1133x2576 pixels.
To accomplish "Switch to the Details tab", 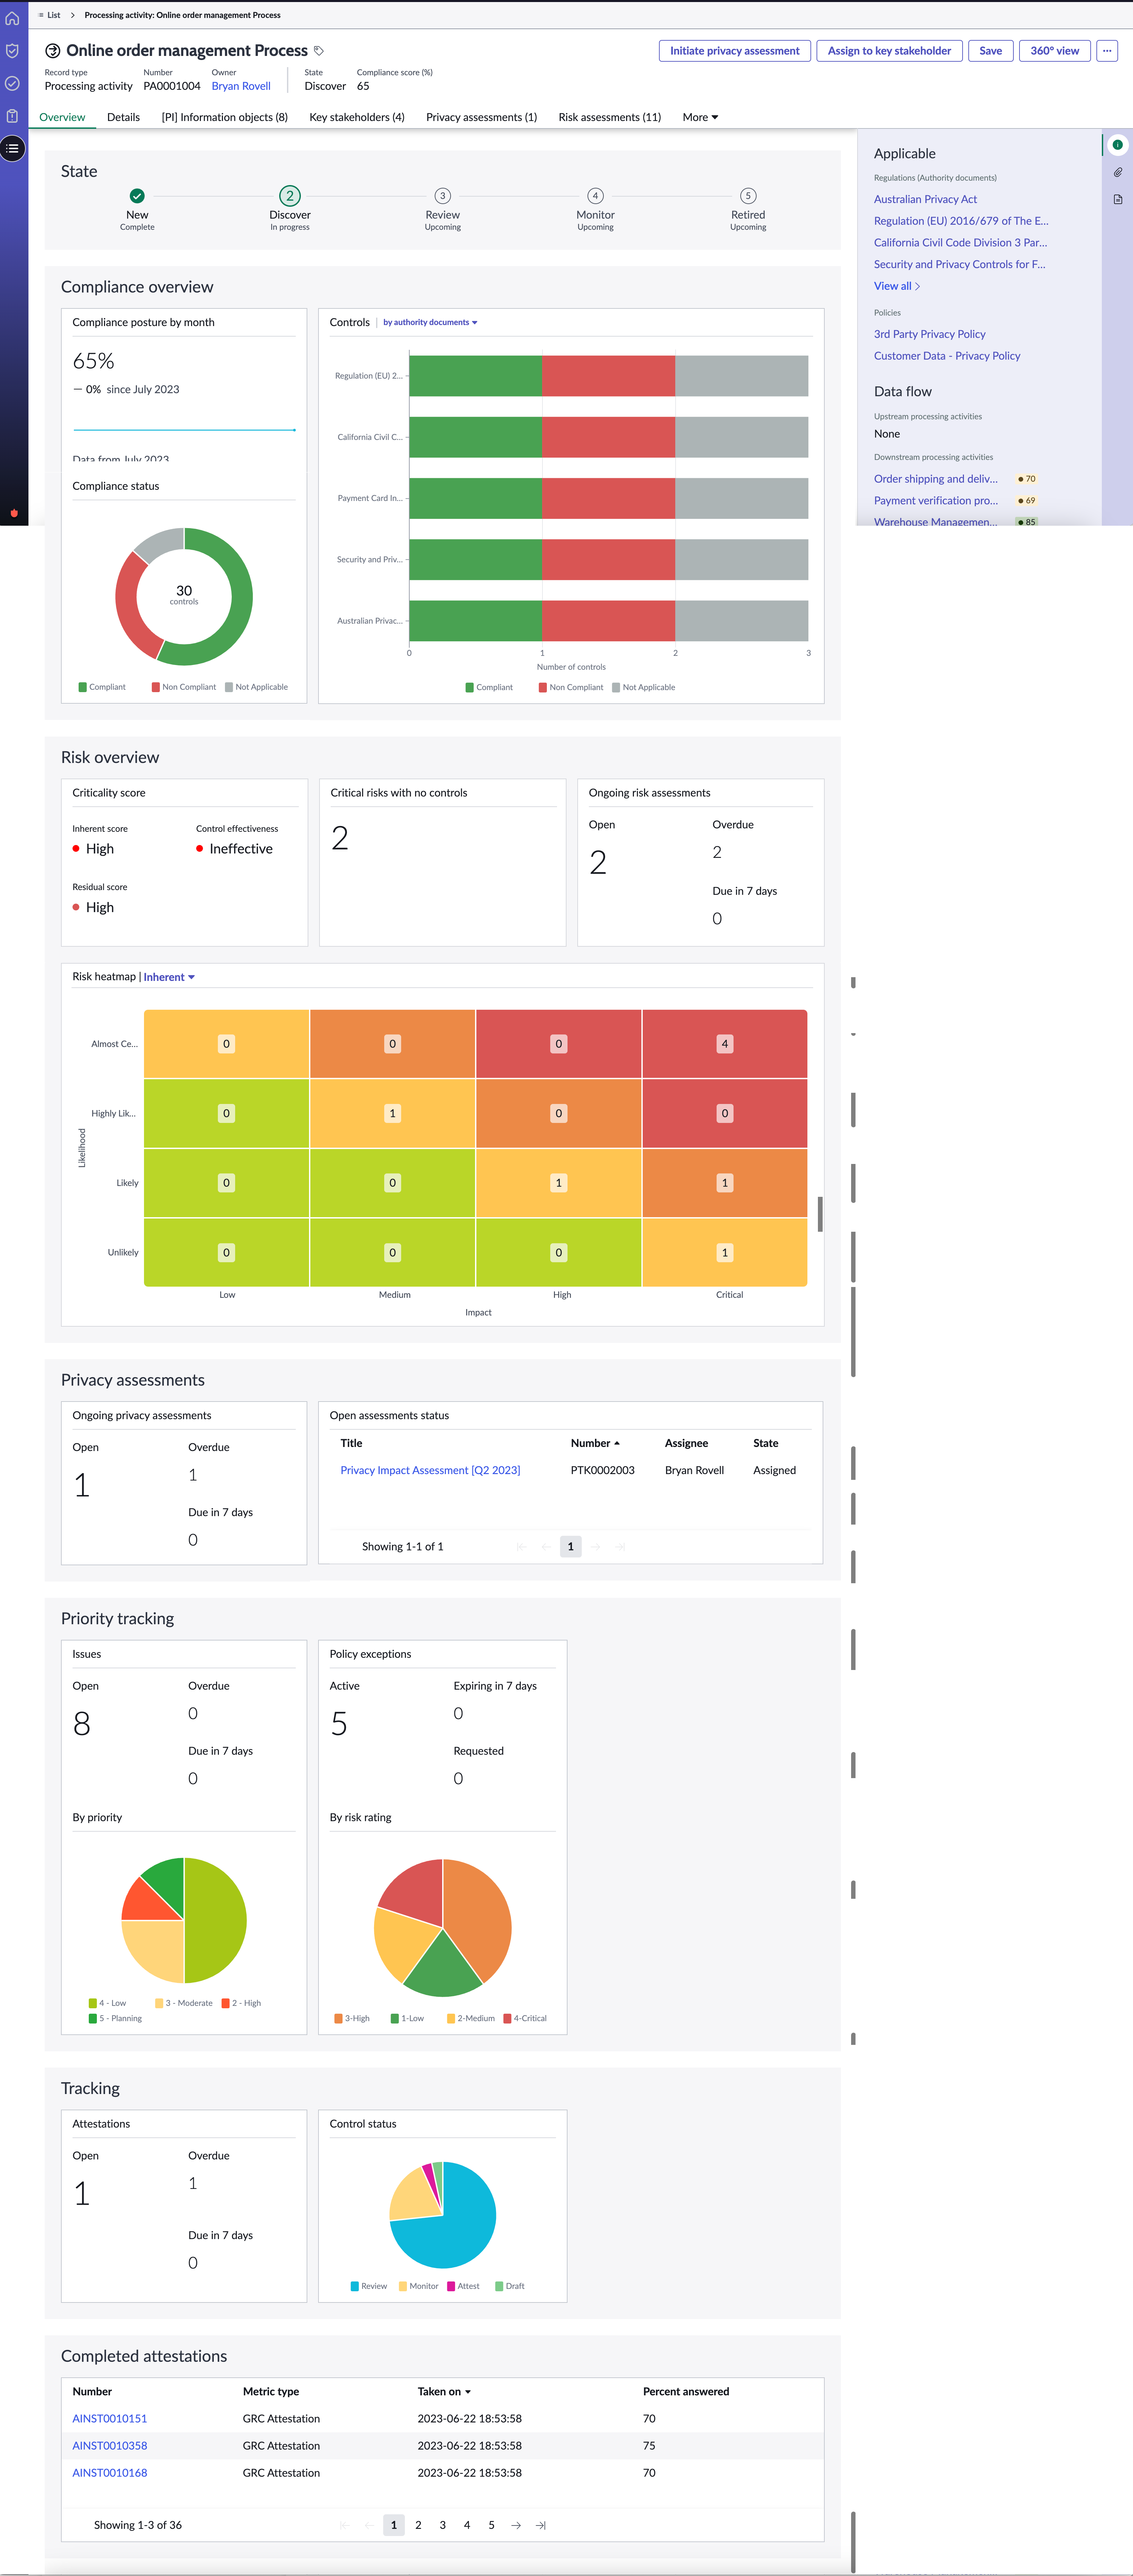I will pos(123,117).
